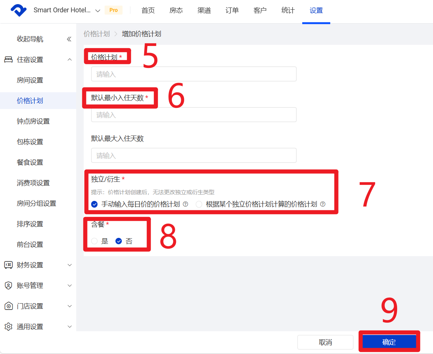The height and width of the screenshot is (354, 433).
Task: Click help icon beside 根据某个独立价格计划计算的价格计划
Action: coord(323,204)
